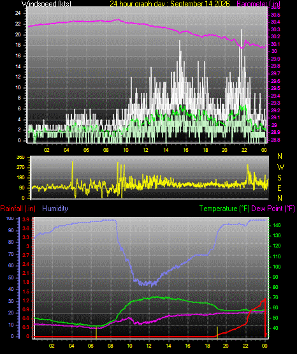The width and height of the screenshot is (297, 354).
Task: Click the '30.4' barometer axis value
Action: pos(275,22)
